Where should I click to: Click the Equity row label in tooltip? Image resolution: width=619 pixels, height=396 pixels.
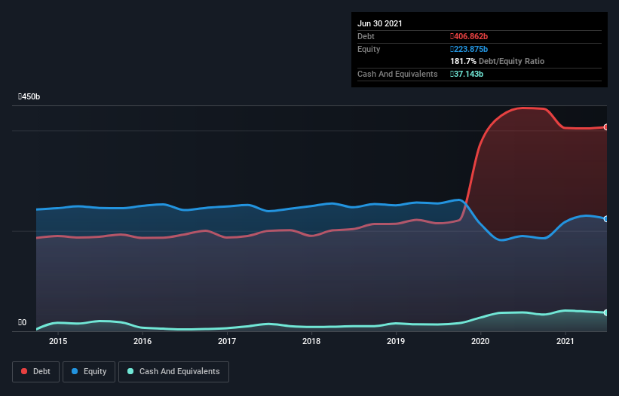[x=369, y=49]
